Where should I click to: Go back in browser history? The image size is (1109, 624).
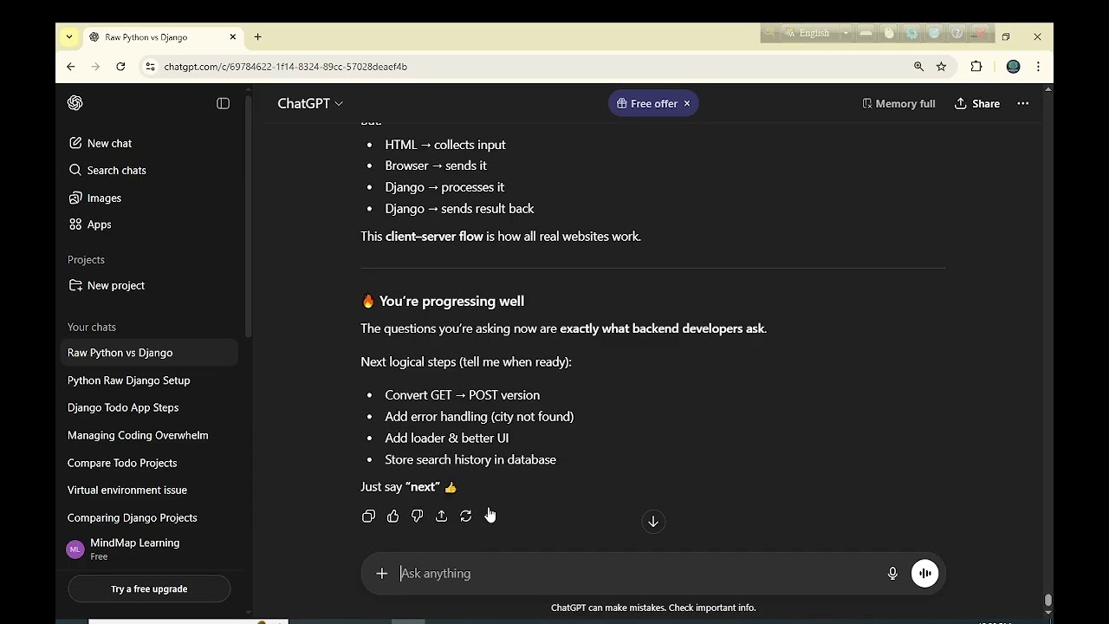tap(71, 67)
